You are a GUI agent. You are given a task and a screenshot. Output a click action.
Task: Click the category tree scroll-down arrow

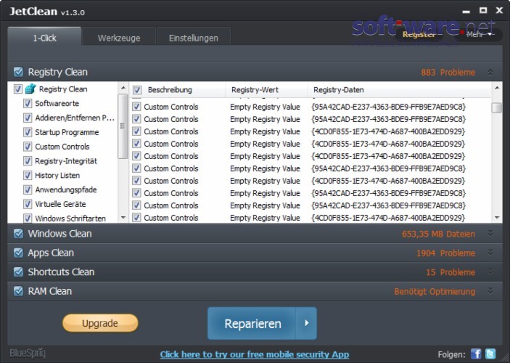point(123,218)
